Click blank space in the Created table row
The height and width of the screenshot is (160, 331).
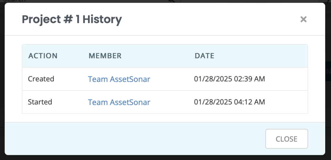coord(286,79)
